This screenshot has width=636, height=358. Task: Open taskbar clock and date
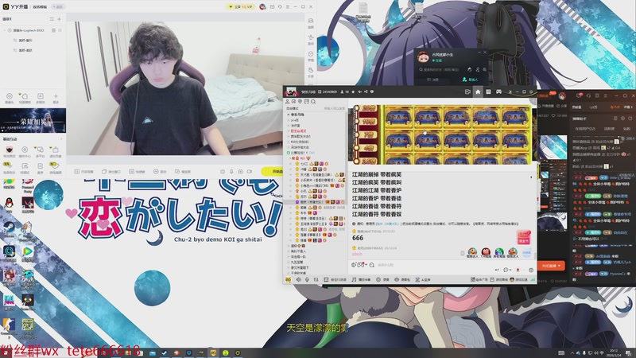click(614, 352)
